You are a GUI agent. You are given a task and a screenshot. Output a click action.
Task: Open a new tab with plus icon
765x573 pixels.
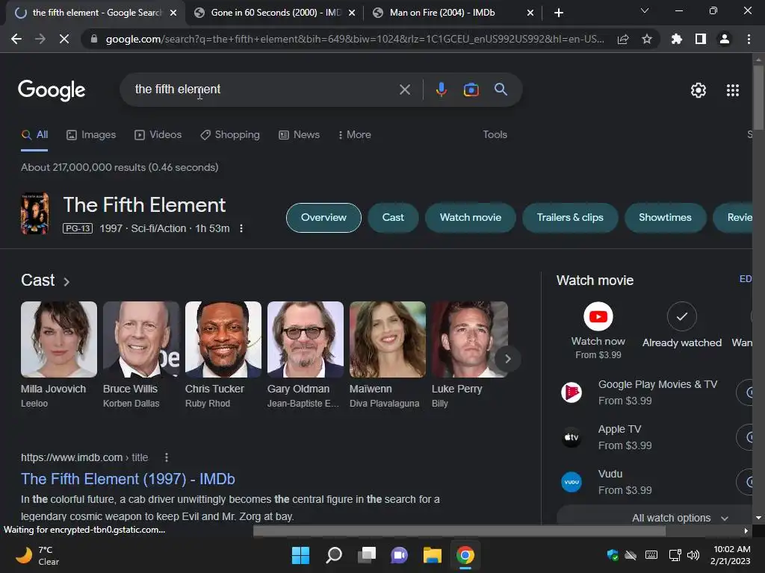pos(559,13)
